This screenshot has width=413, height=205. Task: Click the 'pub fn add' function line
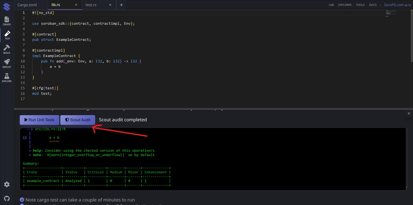click(x=91, y=61)
